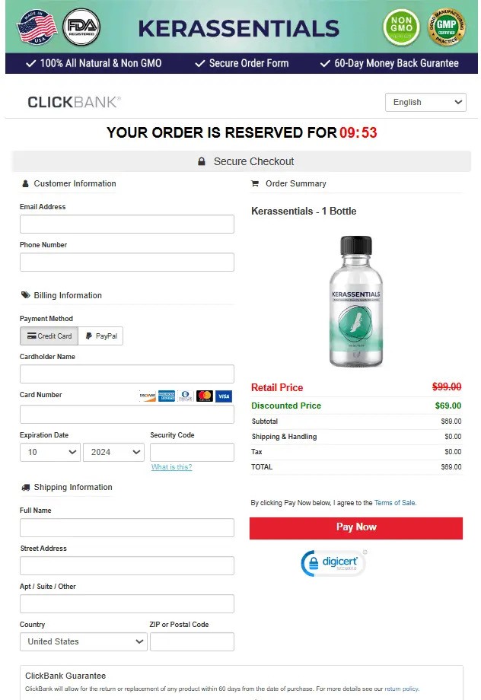The image size is (481, 700).
Task: Click the FDA Registered badge icon
Action: pos(81,27)
